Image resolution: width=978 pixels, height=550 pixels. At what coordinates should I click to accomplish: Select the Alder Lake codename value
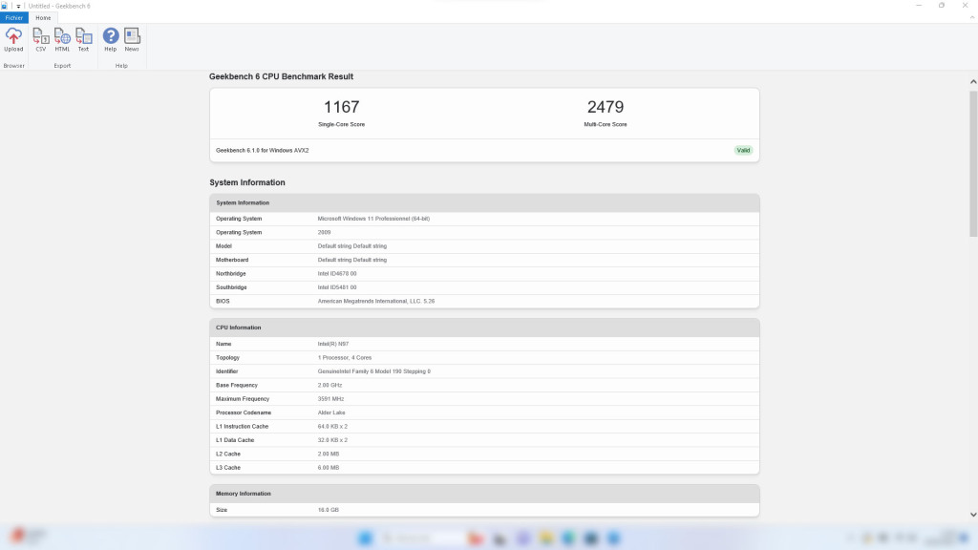pyautogui.click(x=331, y=412)
